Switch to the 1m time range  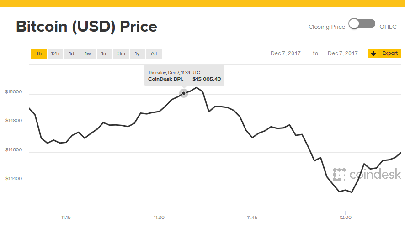click(104, 54)
